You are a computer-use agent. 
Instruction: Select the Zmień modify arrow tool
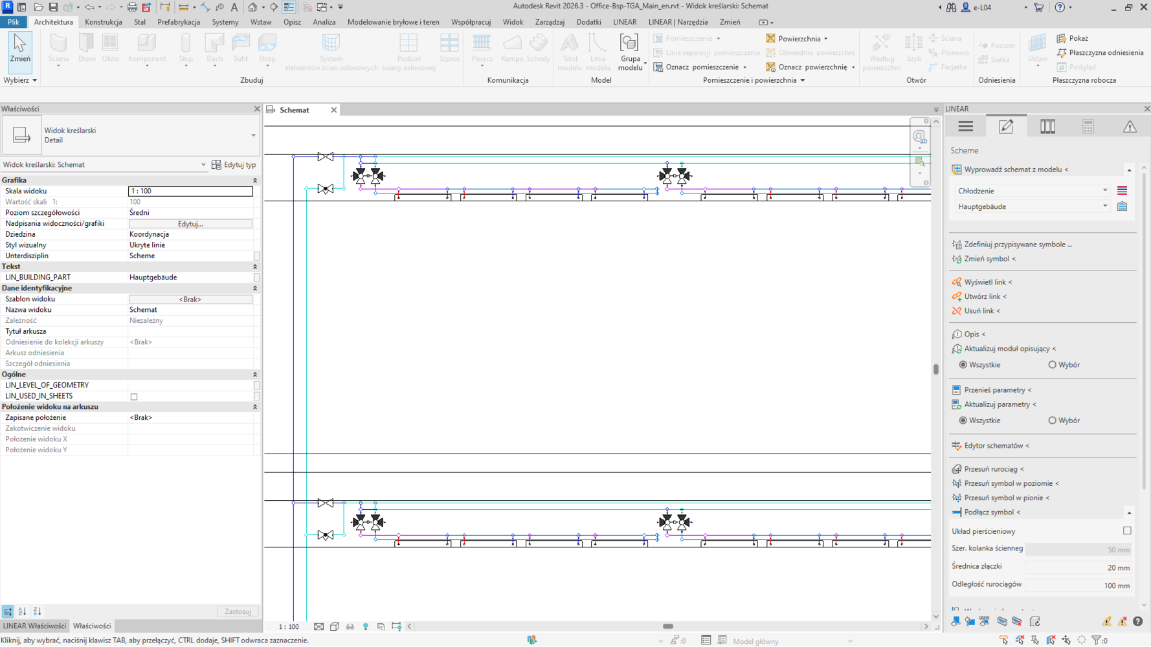pyautogui.click(x=19, y=50)
